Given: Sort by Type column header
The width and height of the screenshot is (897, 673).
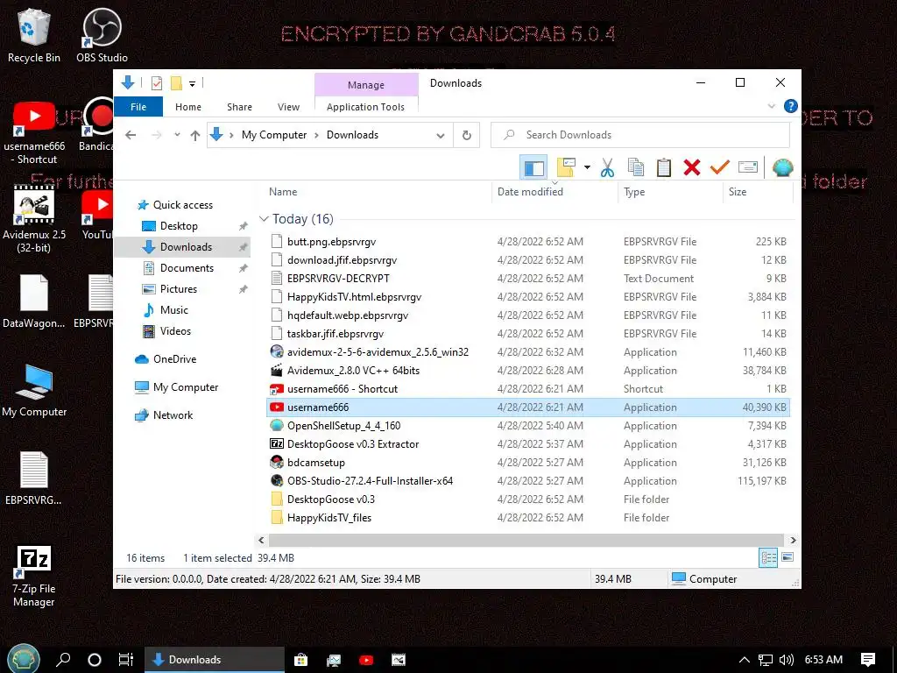Looking at the screenshot, I should click(670, 192).
